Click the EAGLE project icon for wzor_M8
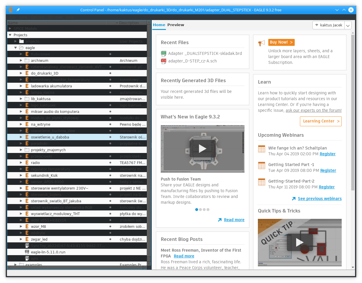This screenshot has width=362, height=283. pos(27,227)
